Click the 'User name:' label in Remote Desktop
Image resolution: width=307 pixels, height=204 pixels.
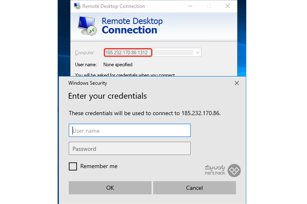tap(86, 65)
